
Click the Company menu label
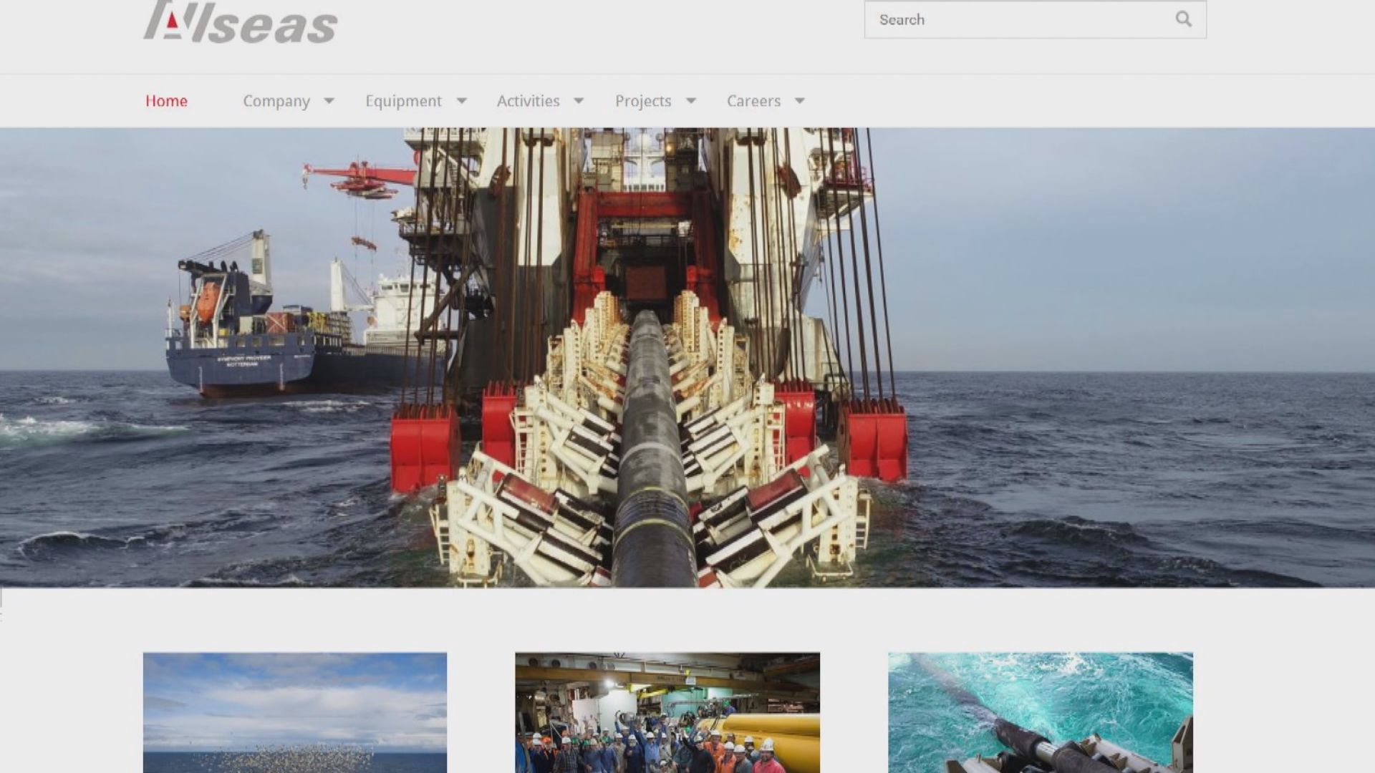[276, 101]
